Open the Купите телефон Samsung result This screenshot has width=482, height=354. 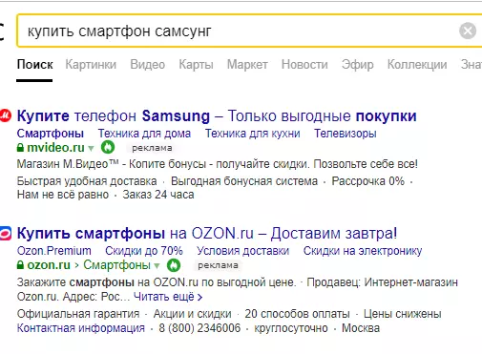point(217,116)
